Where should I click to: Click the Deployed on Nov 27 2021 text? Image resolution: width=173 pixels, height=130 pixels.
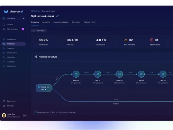(x=56, y=112)
